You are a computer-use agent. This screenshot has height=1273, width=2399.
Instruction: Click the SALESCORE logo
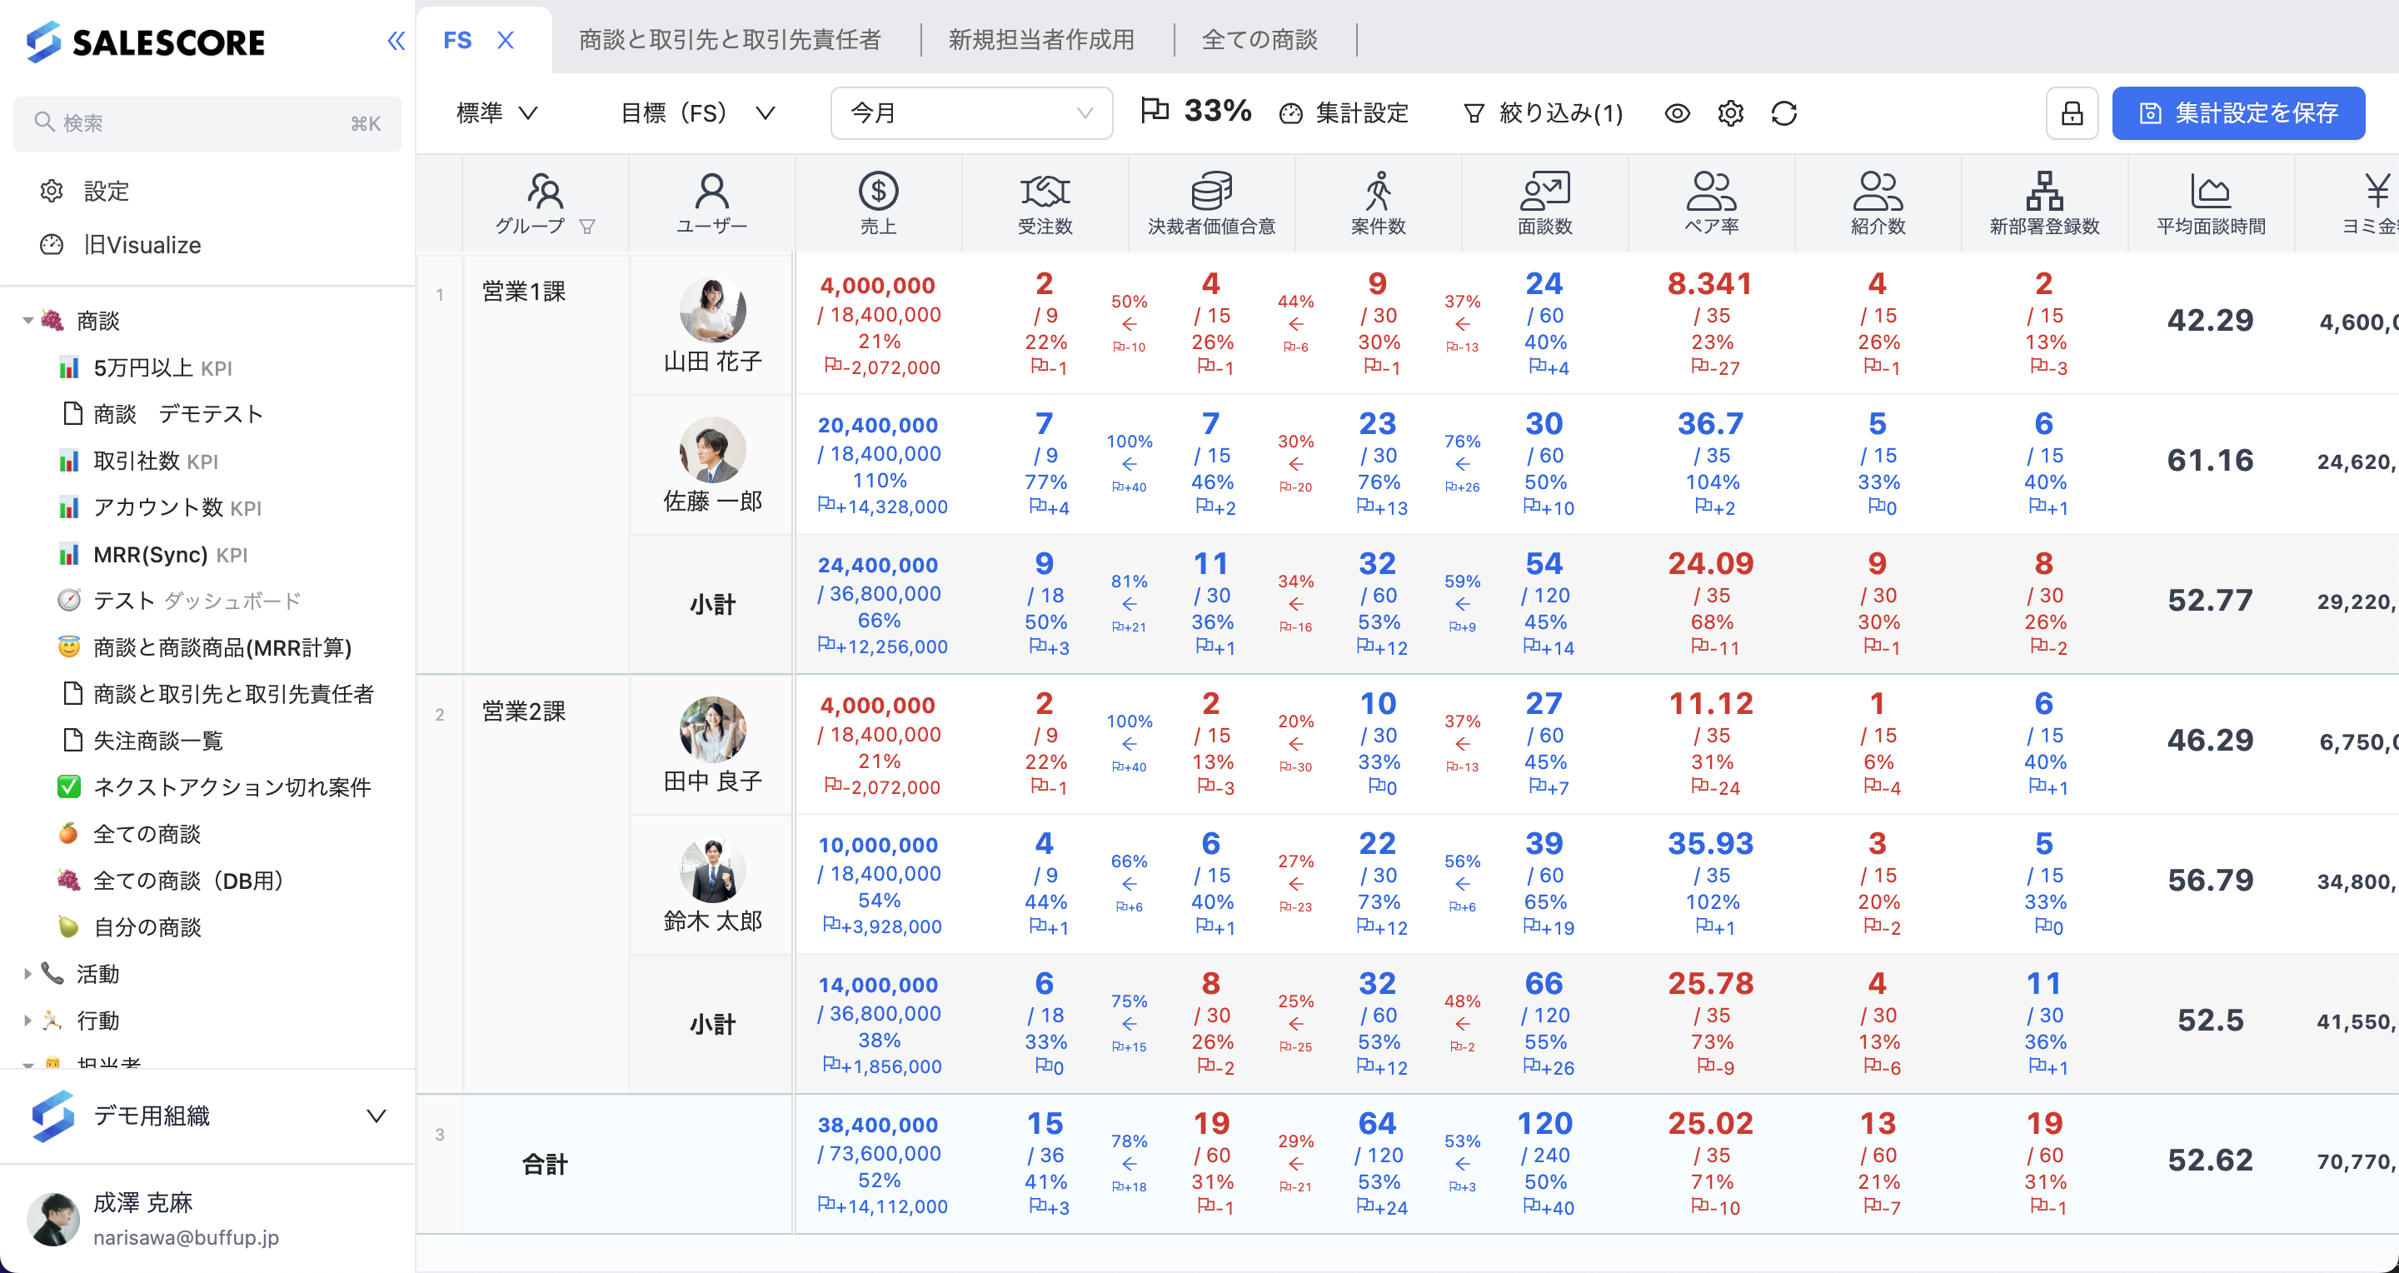tap(145, 42)
